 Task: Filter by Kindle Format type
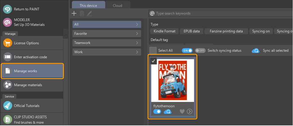164,31
